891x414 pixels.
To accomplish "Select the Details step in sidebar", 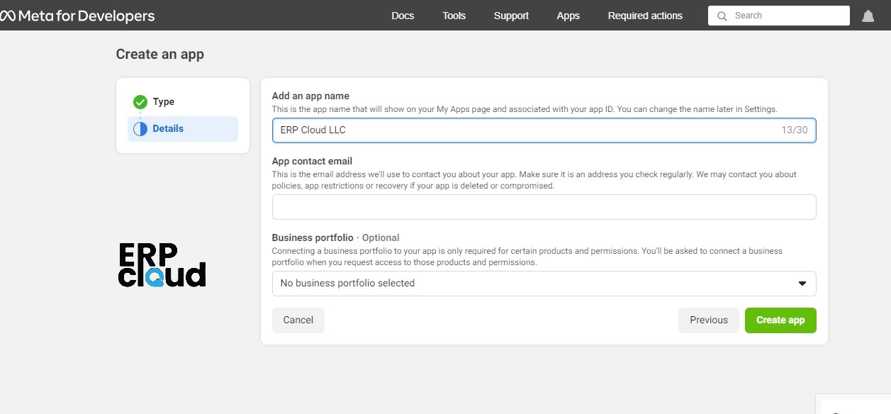I will pos(183,129).
